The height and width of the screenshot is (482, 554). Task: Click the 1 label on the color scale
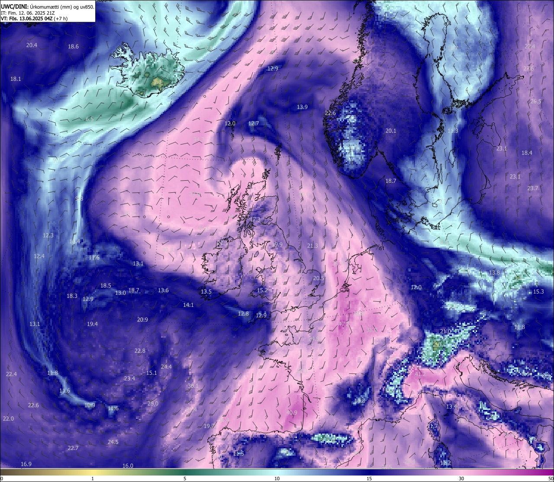[x=93, y=479]
